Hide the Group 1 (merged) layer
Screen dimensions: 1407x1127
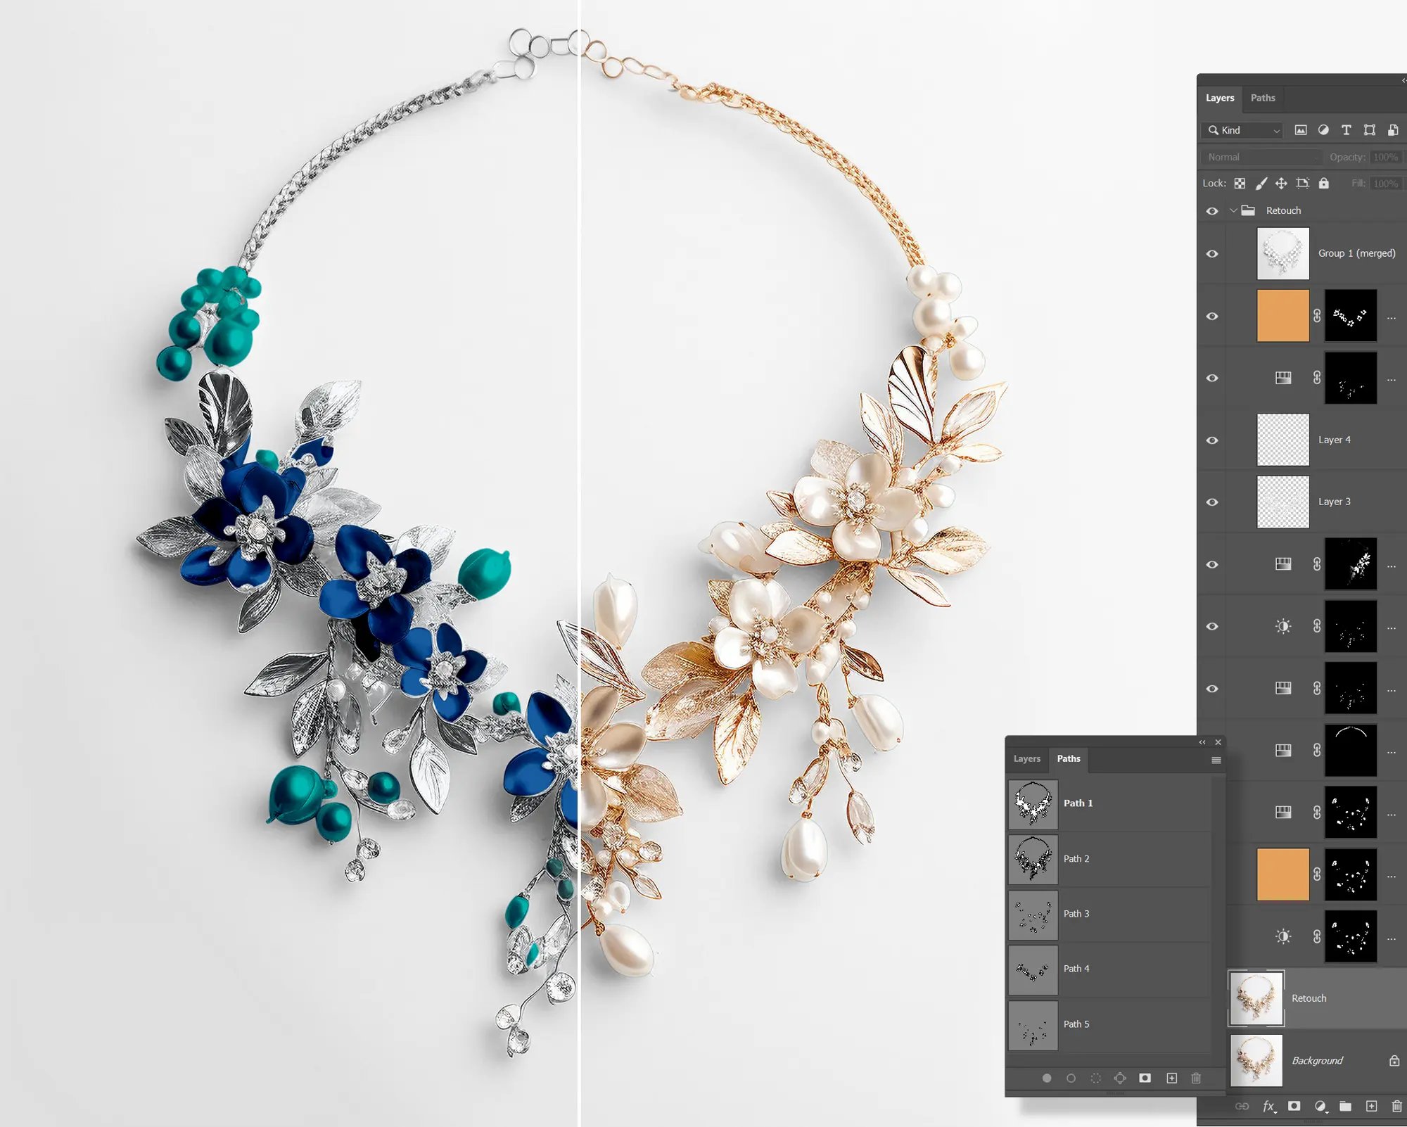[1212, 254]
